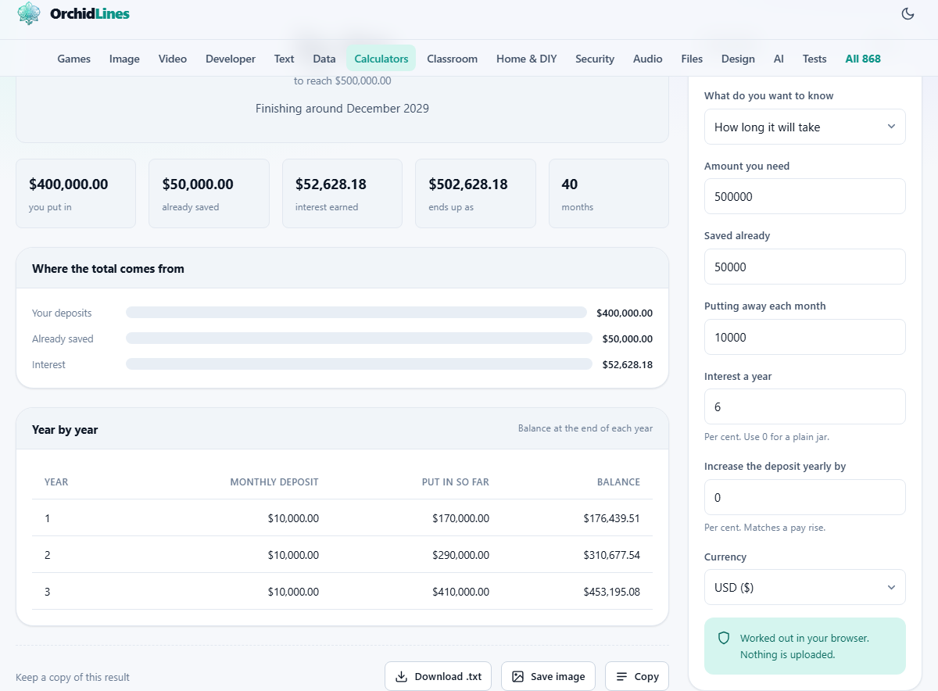The image size is (938, 691).
Task: Click the $50,000.00 'already saved' card
Action: pos(209,194)
